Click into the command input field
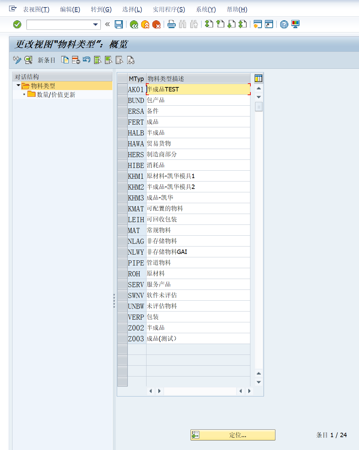 click(x=59, y=24)
